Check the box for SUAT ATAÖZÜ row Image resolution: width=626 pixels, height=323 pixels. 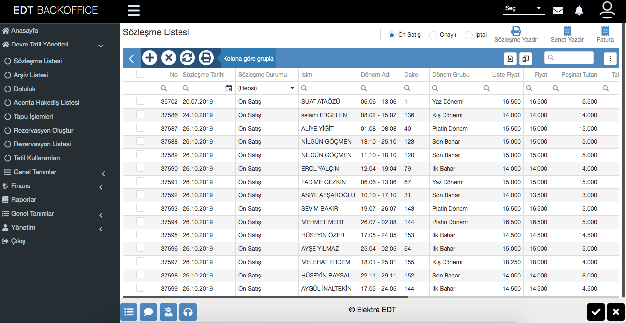140,101
